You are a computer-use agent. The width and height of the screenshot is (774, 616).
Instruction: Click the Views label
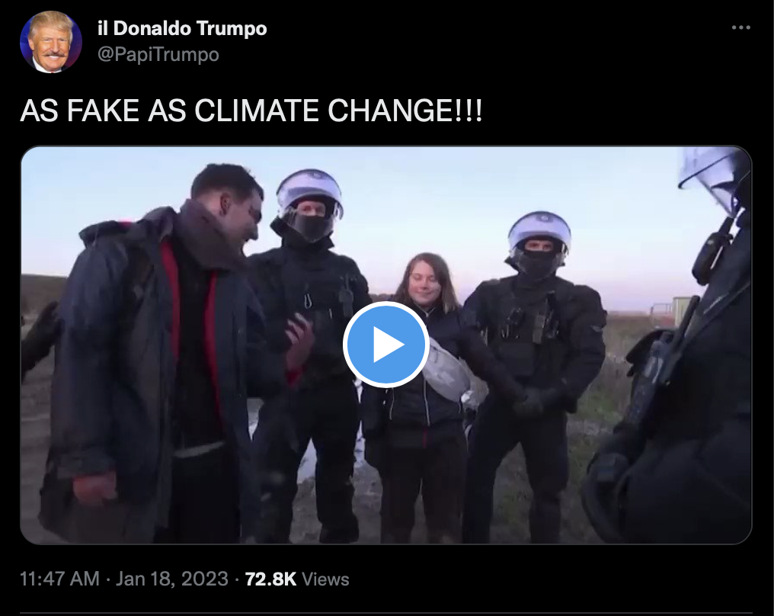tap(325, 579)
